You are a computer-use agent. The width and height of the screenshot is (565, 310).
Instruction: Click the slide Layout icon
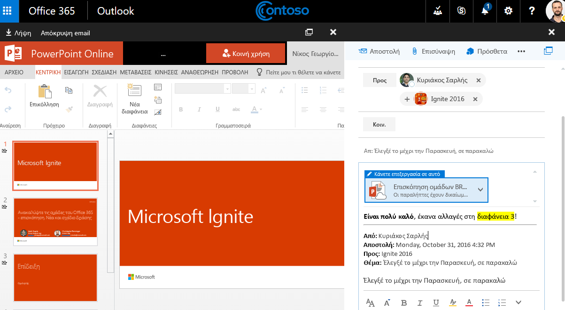click(x=158, y=87)
